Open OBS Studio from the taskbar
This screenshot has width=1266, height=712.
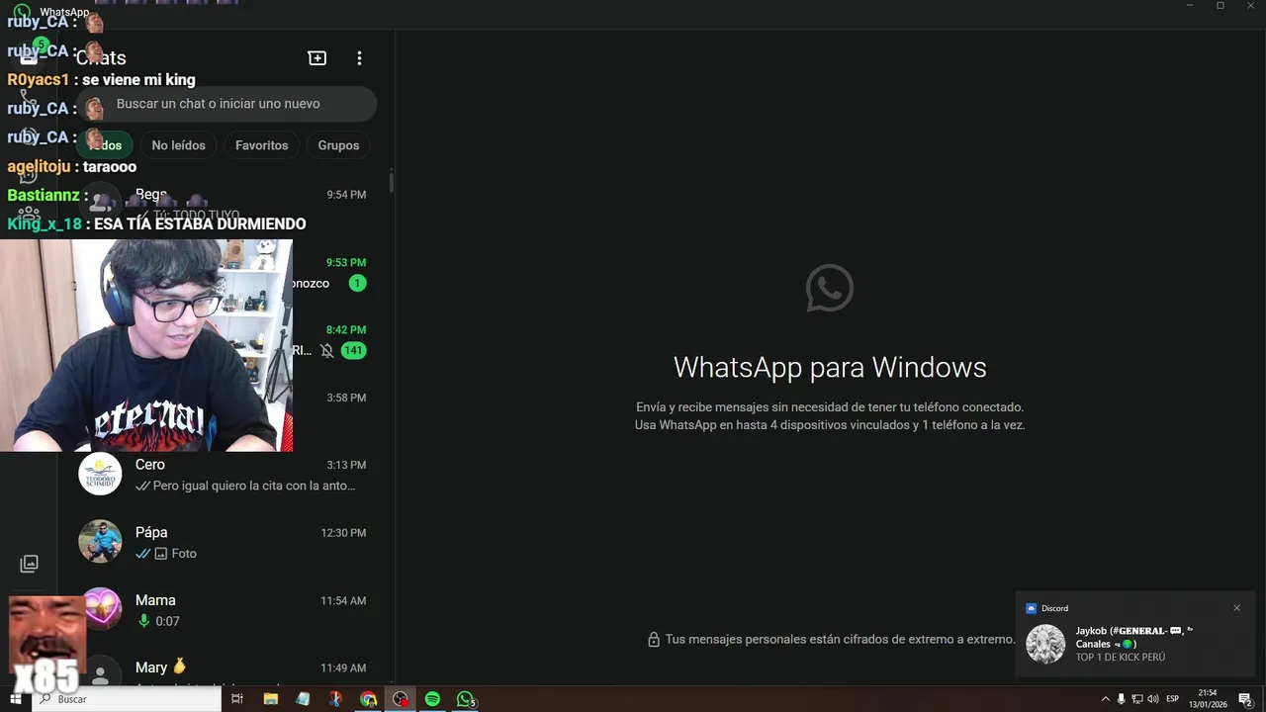click(401, 699)
